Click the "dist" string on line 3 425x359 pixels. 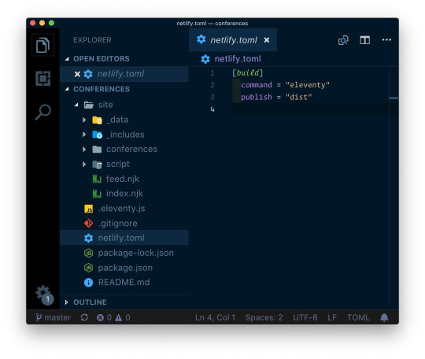(298, 97)
